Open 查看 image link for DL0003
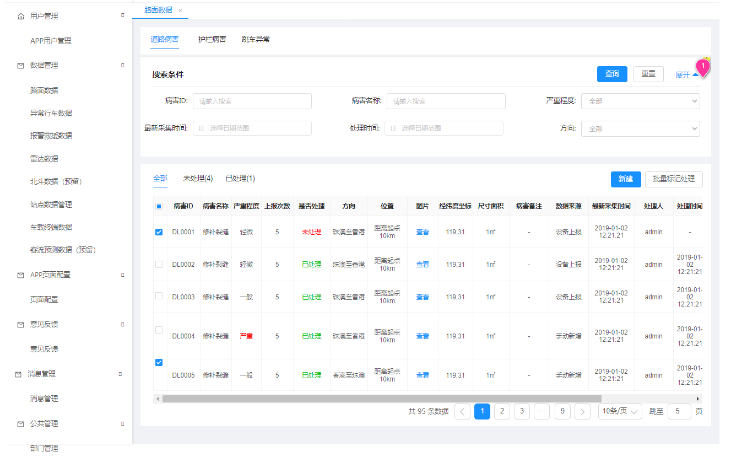 click(423, 297)
